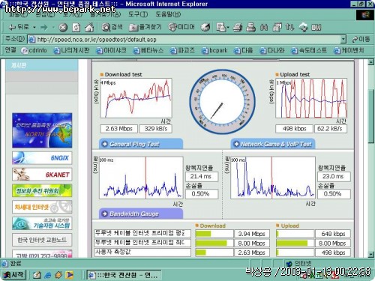The height and width of the screenshot is (281, 375).
Task: Click the 6KANET banner in sidebar
Action: click(42, 175)
